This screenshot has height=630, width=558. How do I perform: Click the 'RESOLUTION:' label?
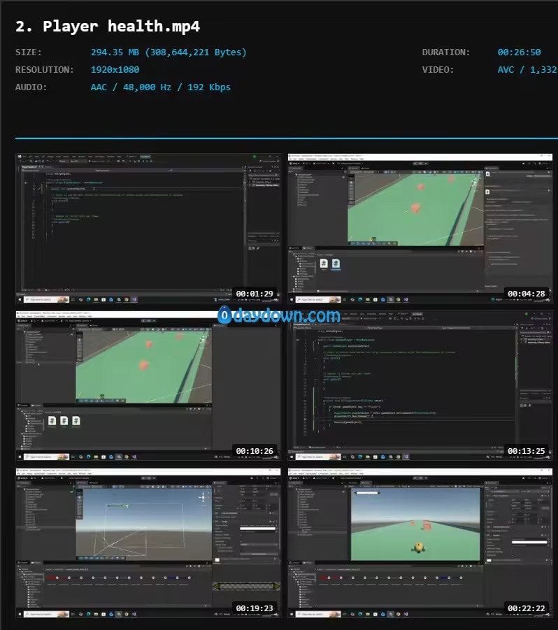pyautogui.click(x=45, y=69)
